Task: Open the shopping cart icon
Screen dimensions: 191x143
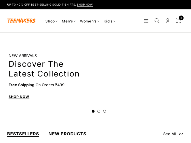Action: tap(178, 21)
